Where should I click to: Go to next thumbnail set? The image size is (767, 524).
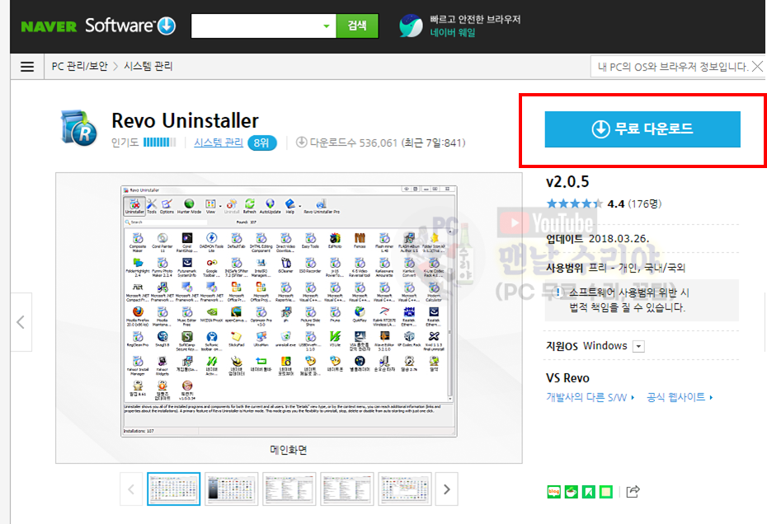[x=447, y=489]
